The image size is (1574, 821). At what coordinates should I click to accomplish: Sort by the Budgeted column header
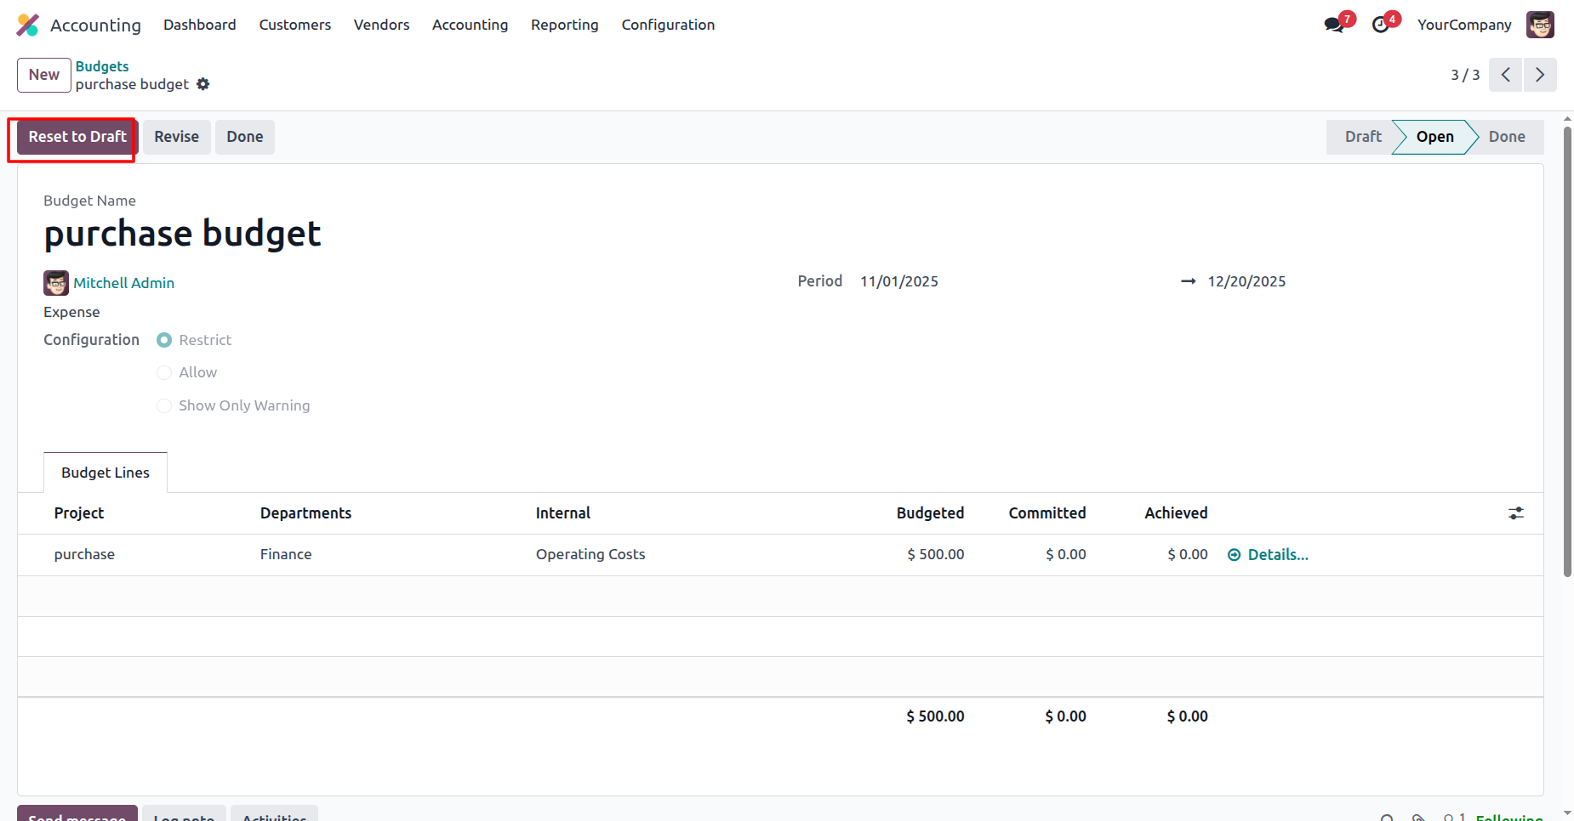930,513
